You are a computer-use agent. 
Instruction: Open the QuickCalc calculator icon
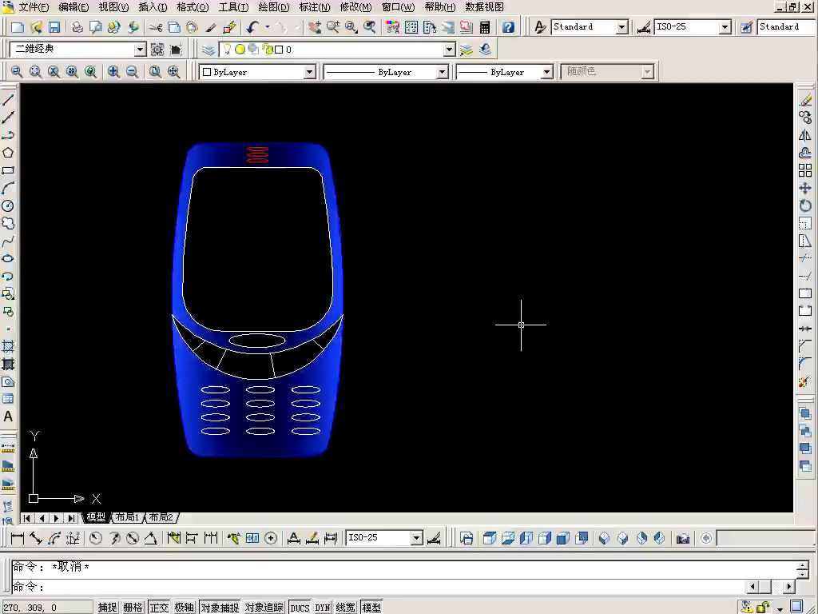pyautogui.click(x=485, y=27)
